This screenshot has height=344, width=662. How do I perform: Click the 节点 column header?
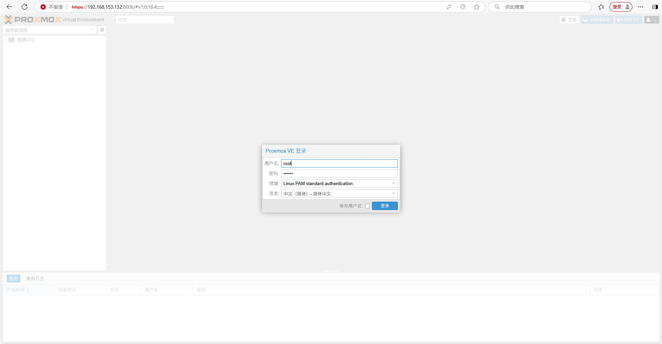click(x=124, y=290)
